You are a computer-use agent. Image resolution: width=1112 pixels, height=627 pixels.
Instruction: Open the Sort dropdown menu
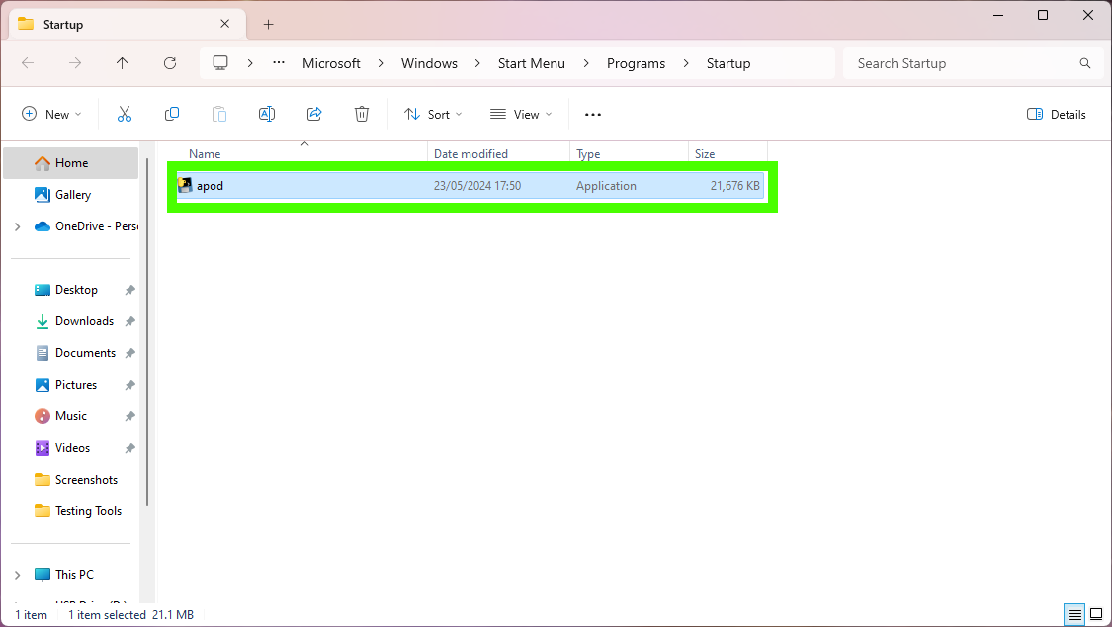point(433,114)
